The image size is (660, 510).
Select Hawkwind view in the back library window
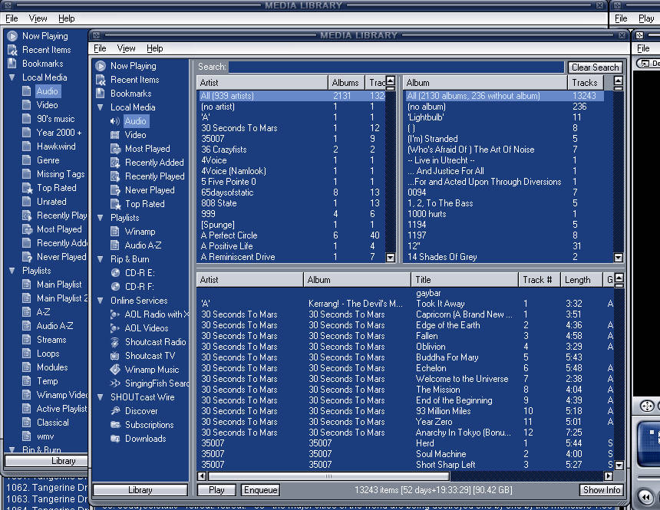[x=56, y=146]
